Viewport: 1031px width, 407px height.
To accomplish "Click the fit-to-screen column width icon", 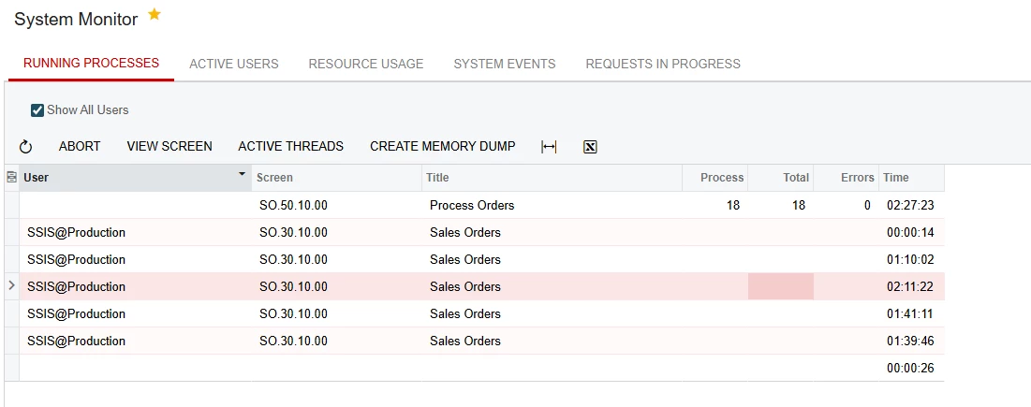I will pyautogui.click(x=549, y=147).
